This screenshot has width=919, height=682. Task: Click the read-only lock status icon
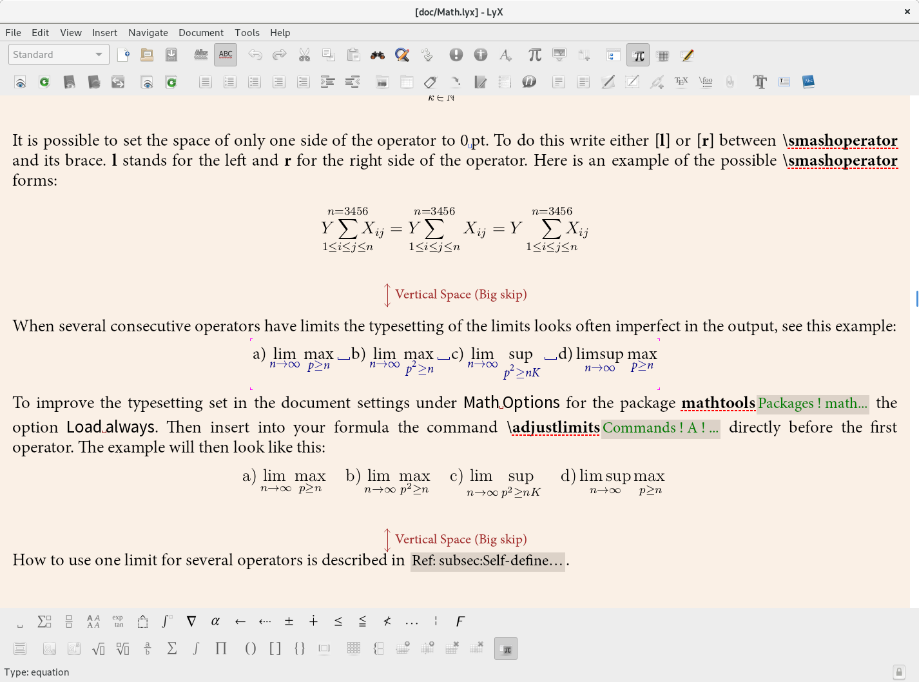pos(899,672)
